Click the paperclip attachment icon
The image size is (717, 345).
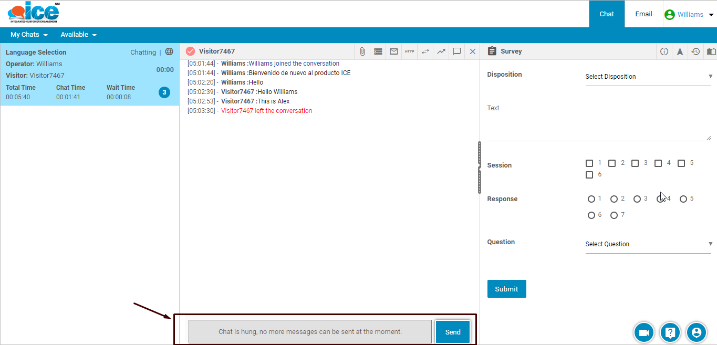(362, 51)
